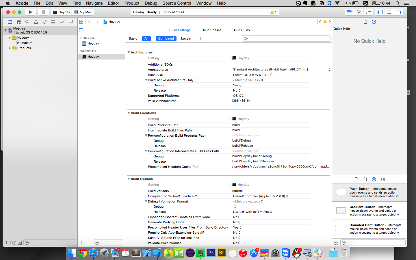The image size is (416, 260).
Task: Select main.m in the project navigator
Action: pos(27,43)
